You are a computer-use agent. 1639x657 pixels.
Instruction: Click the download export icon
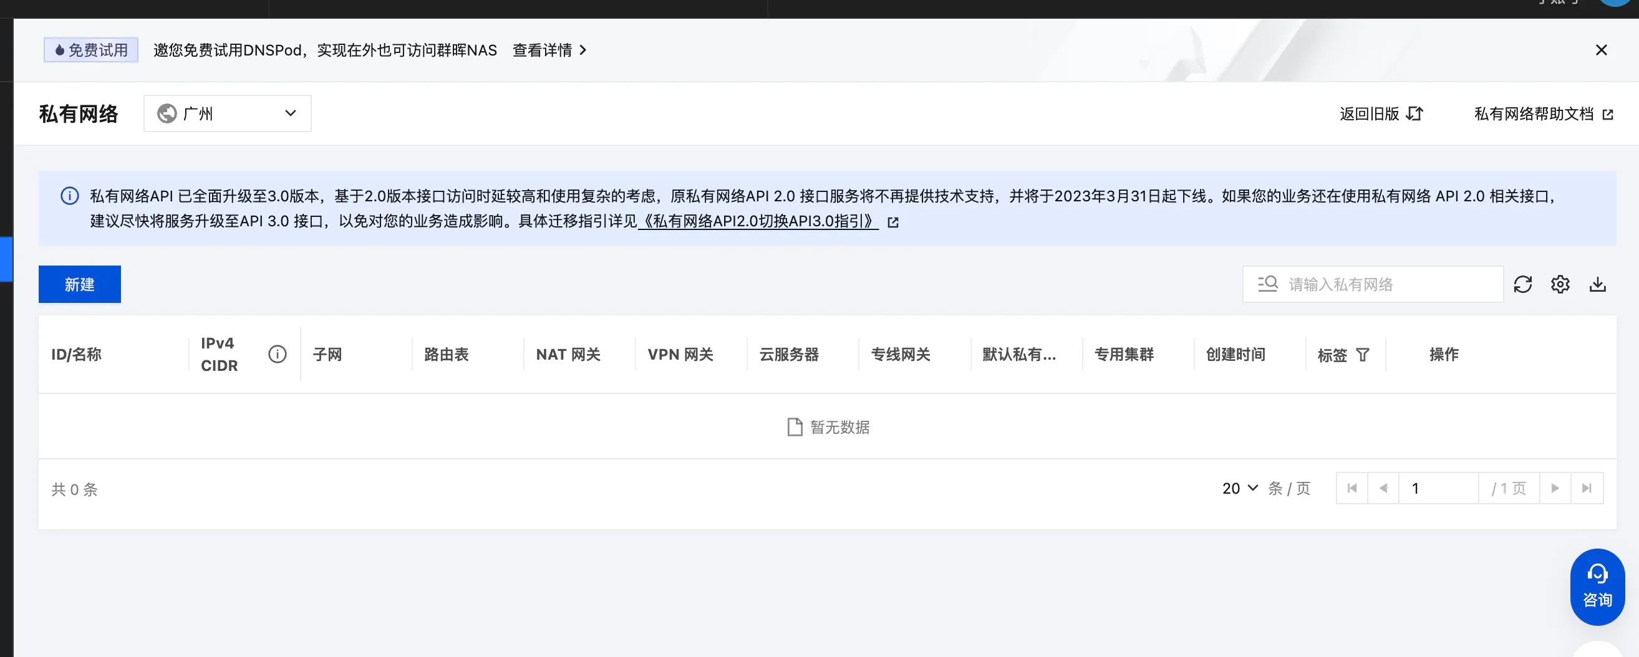pos(1598,284)
